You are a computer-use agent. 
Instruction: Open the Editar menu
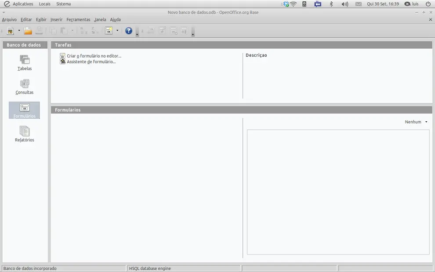(x=26, y=19)
